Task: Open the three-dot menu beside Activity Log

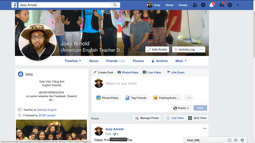Action: 201,49
